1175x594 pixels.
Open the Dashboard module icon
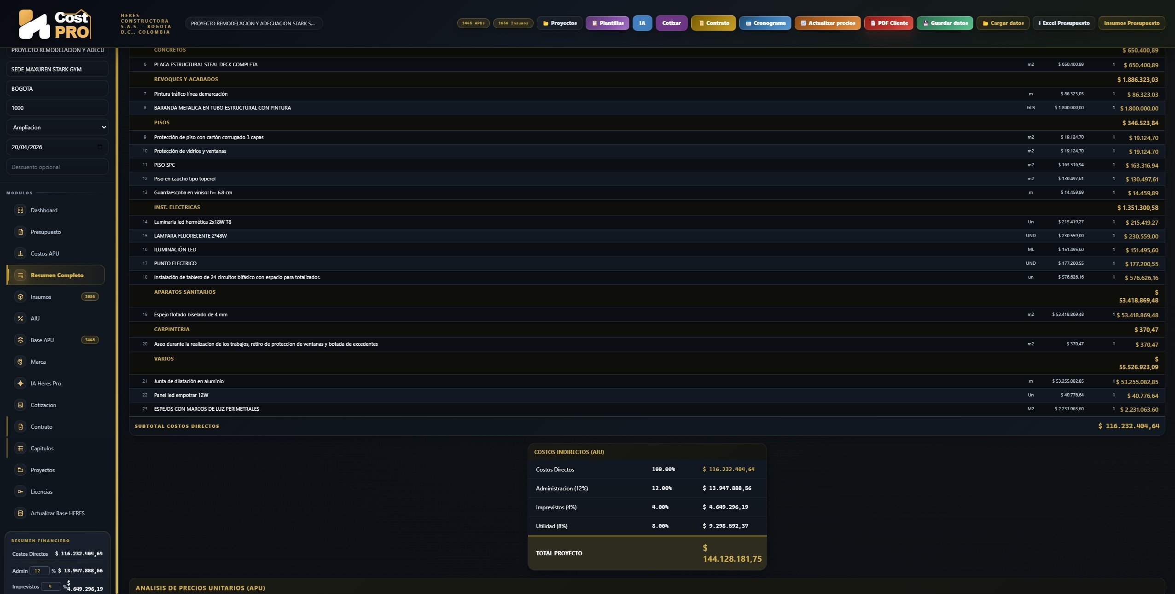20,210
